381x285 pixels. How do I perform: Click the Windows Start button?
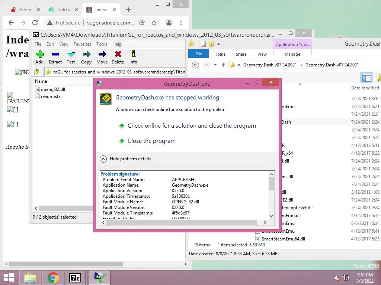9,278
